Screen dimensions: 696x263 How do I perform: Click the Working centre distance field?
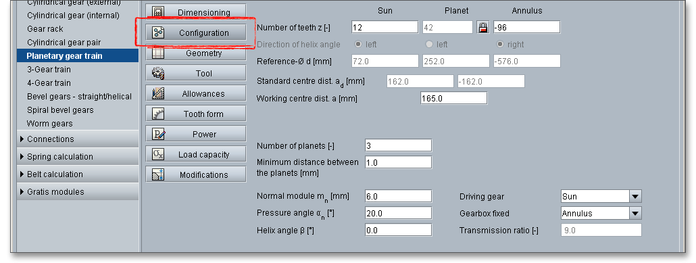click(453, 98)
